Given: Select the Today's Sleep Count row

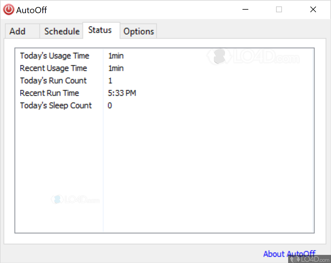Looking at the screenshot, I should click(x=56, y=106).
